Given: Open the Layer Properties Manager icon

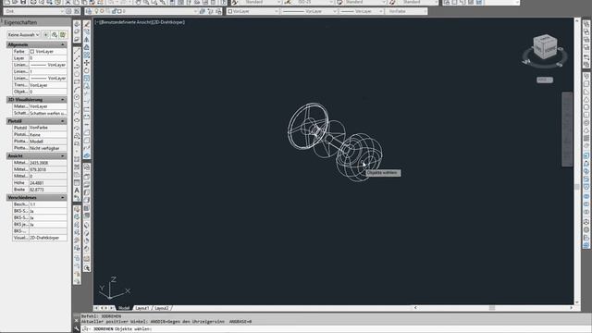Looking at the screenshot, I should 89,11.
